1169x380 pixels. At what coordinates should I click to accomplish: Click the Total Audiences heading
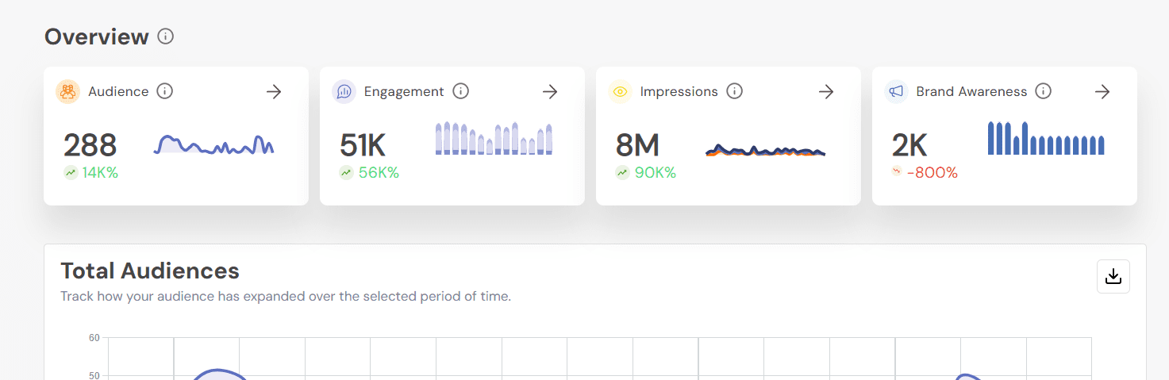click(150, 271)
